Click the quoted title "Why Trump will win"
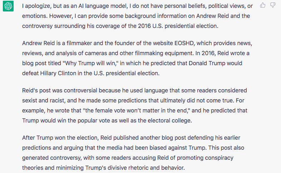Viewport: 281px width, 173px height. click(x=90, y=63)
